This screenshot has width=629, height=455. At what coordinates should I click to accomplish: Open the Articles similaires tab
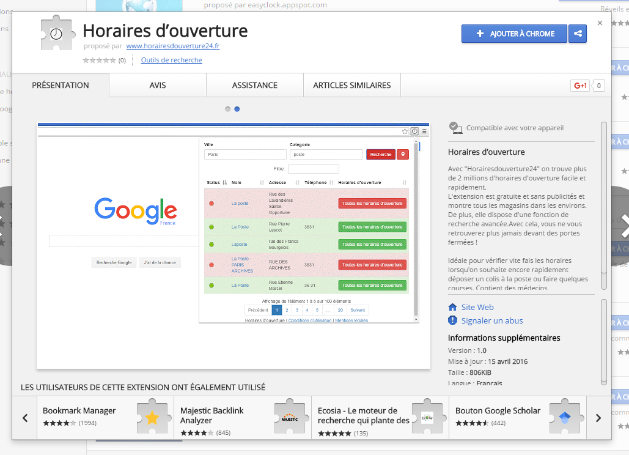click(x=352, y=85)
